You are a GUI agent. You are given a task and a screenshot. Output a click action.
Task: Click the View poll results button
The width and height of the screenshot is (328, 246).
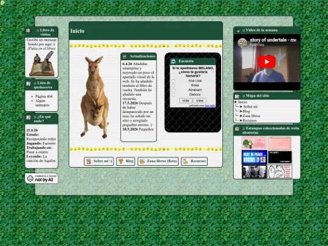click(x=200, y=101)
